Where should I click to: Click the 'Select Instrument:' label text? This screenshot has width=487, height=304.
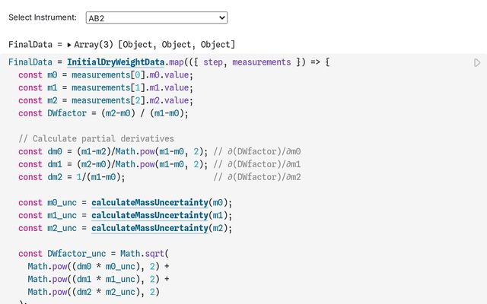pyautogui.click(x=43, y=17)
